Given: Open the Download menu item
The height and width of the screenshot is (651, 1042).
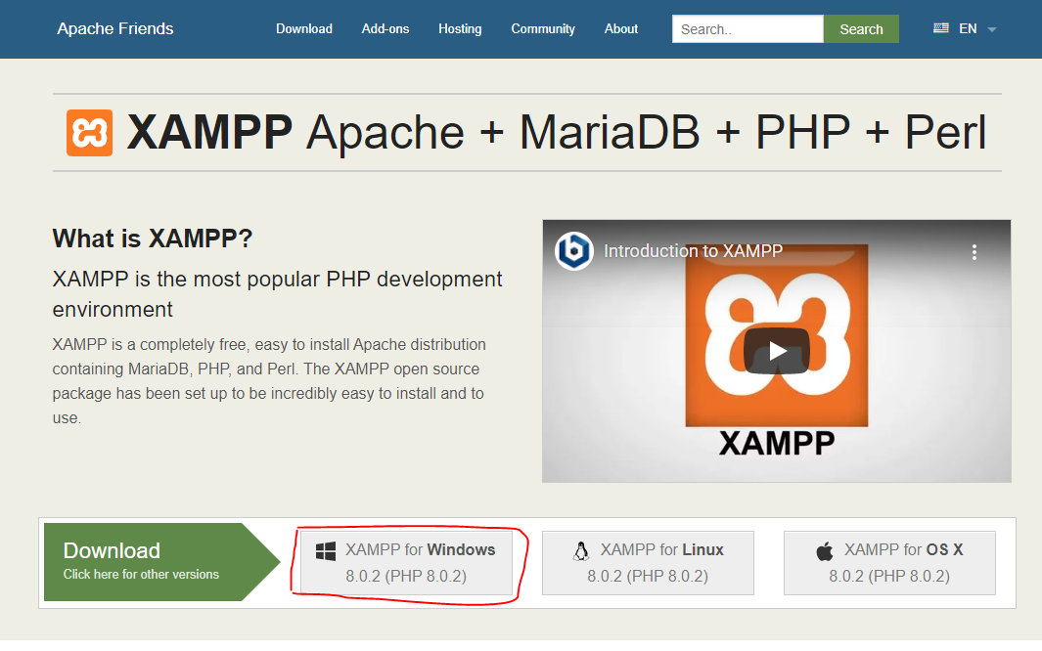Looking at the screenshot, I should click(x=304, y=28).
